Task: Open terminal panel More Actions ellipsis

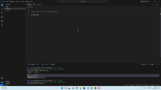Action: pyautogui.click(x=155, y=64)
